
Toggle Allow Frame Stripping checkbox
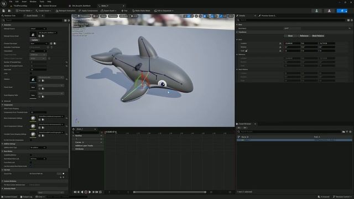coord(31,108)
